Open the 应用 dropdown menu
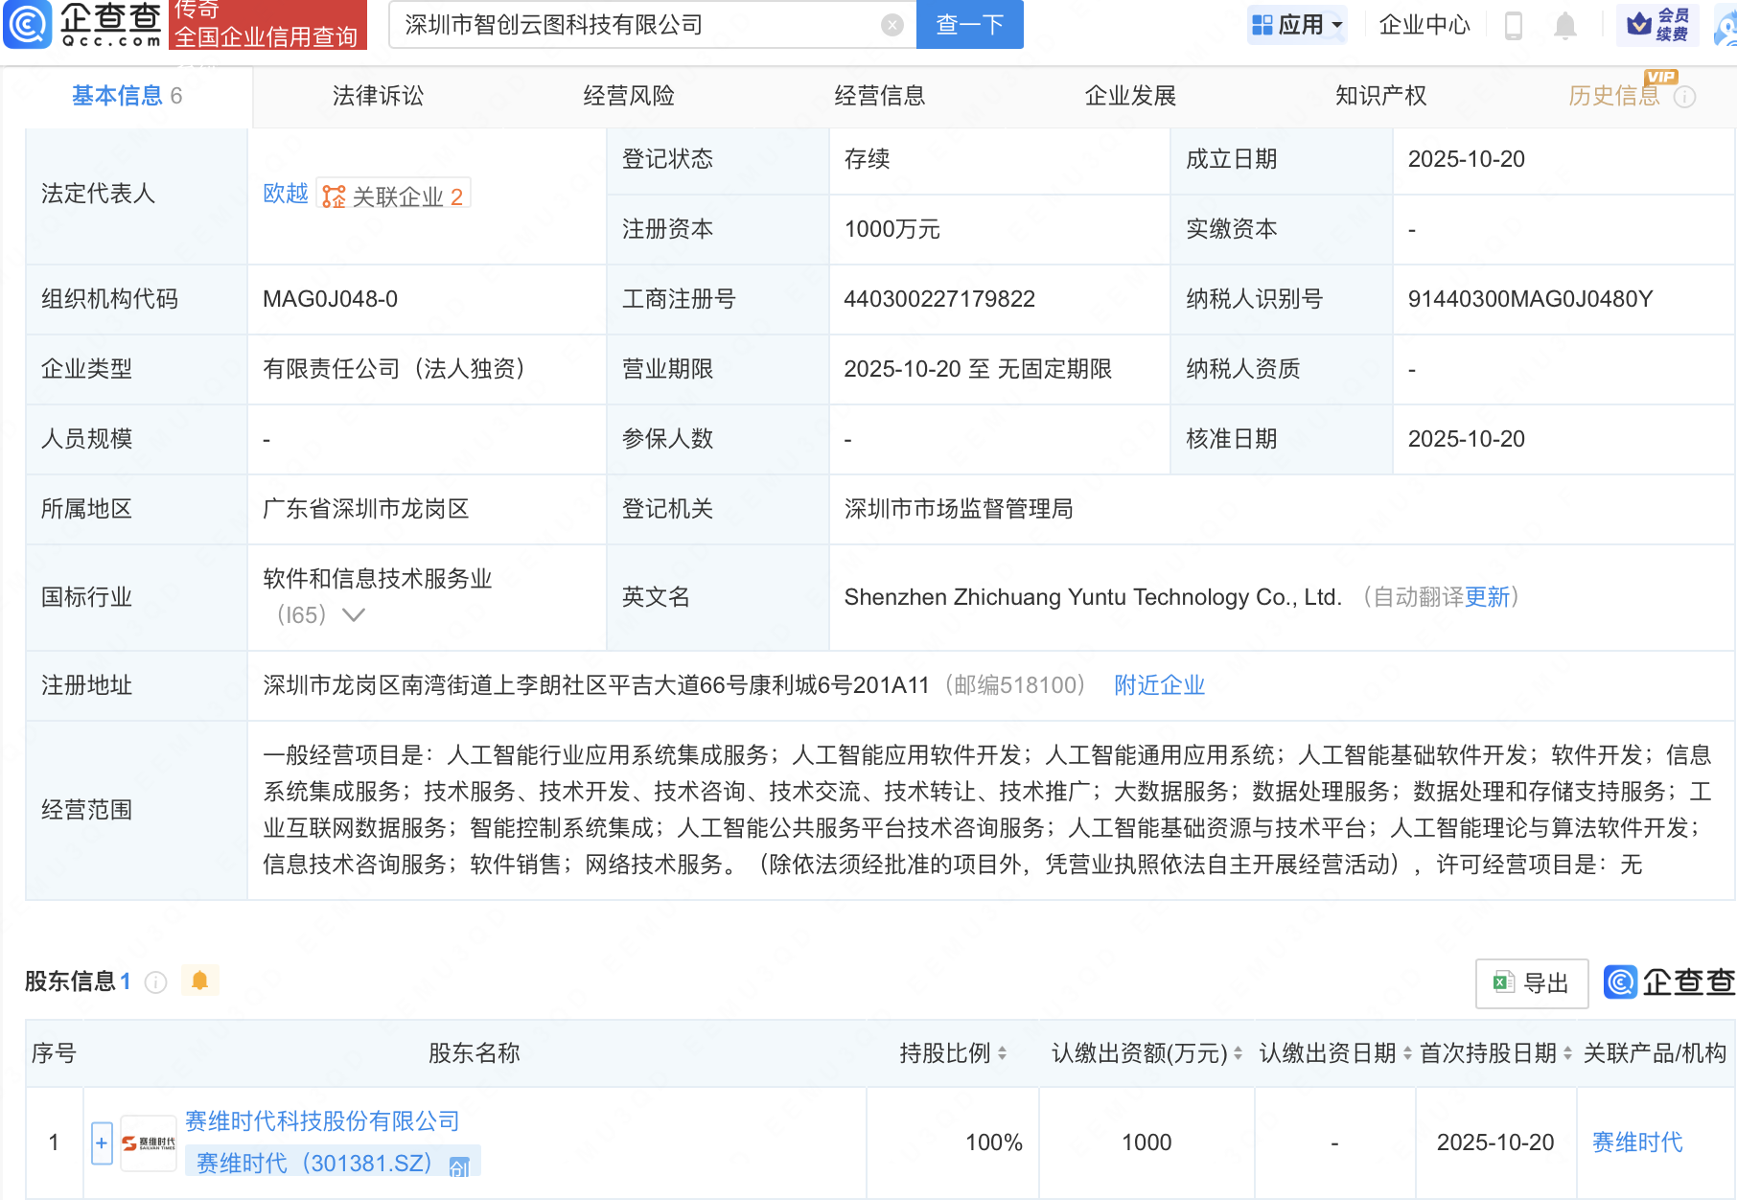The height and width of the screenshot is (1200, 1737). tap(1298, 25)
